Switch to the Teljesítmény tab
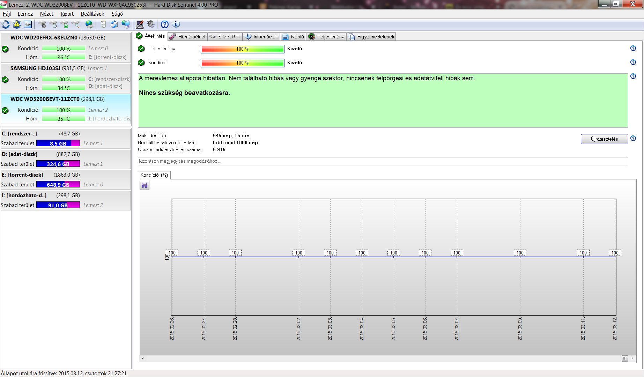Screen dimensions: 644x377 tap(326, 37)
